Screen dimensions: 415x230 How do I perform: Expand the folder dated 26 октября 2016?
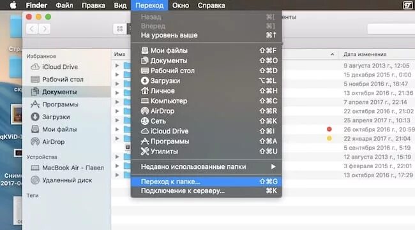(117, 129)
